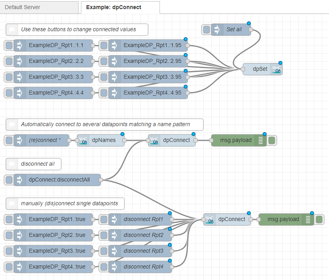Click the comment bubble icon on 'disconnect all' note

pos(12,164)
